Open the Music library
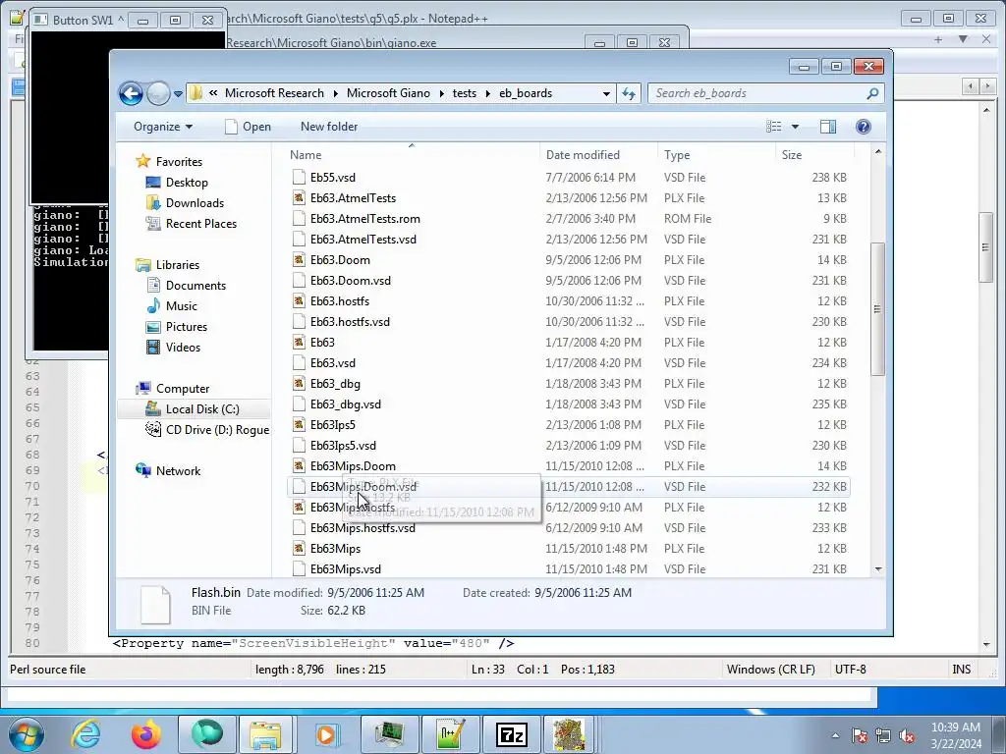 181,306
